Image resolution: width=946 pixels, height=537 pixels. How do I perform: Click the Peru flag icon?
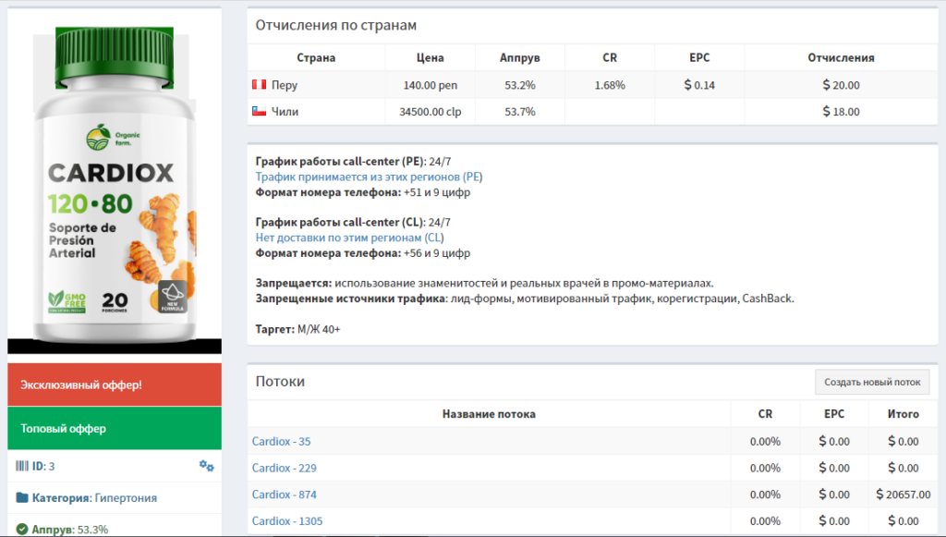[260, 85]
